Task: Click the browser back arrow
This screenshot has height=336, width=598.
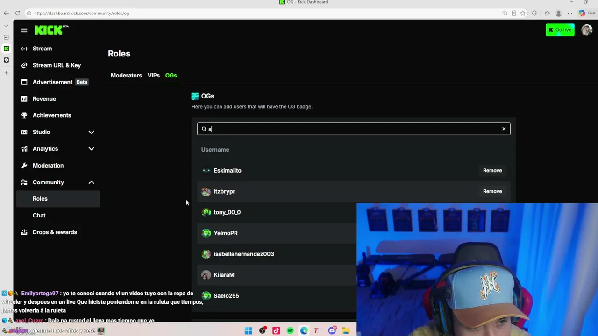Action: [6, 13]
